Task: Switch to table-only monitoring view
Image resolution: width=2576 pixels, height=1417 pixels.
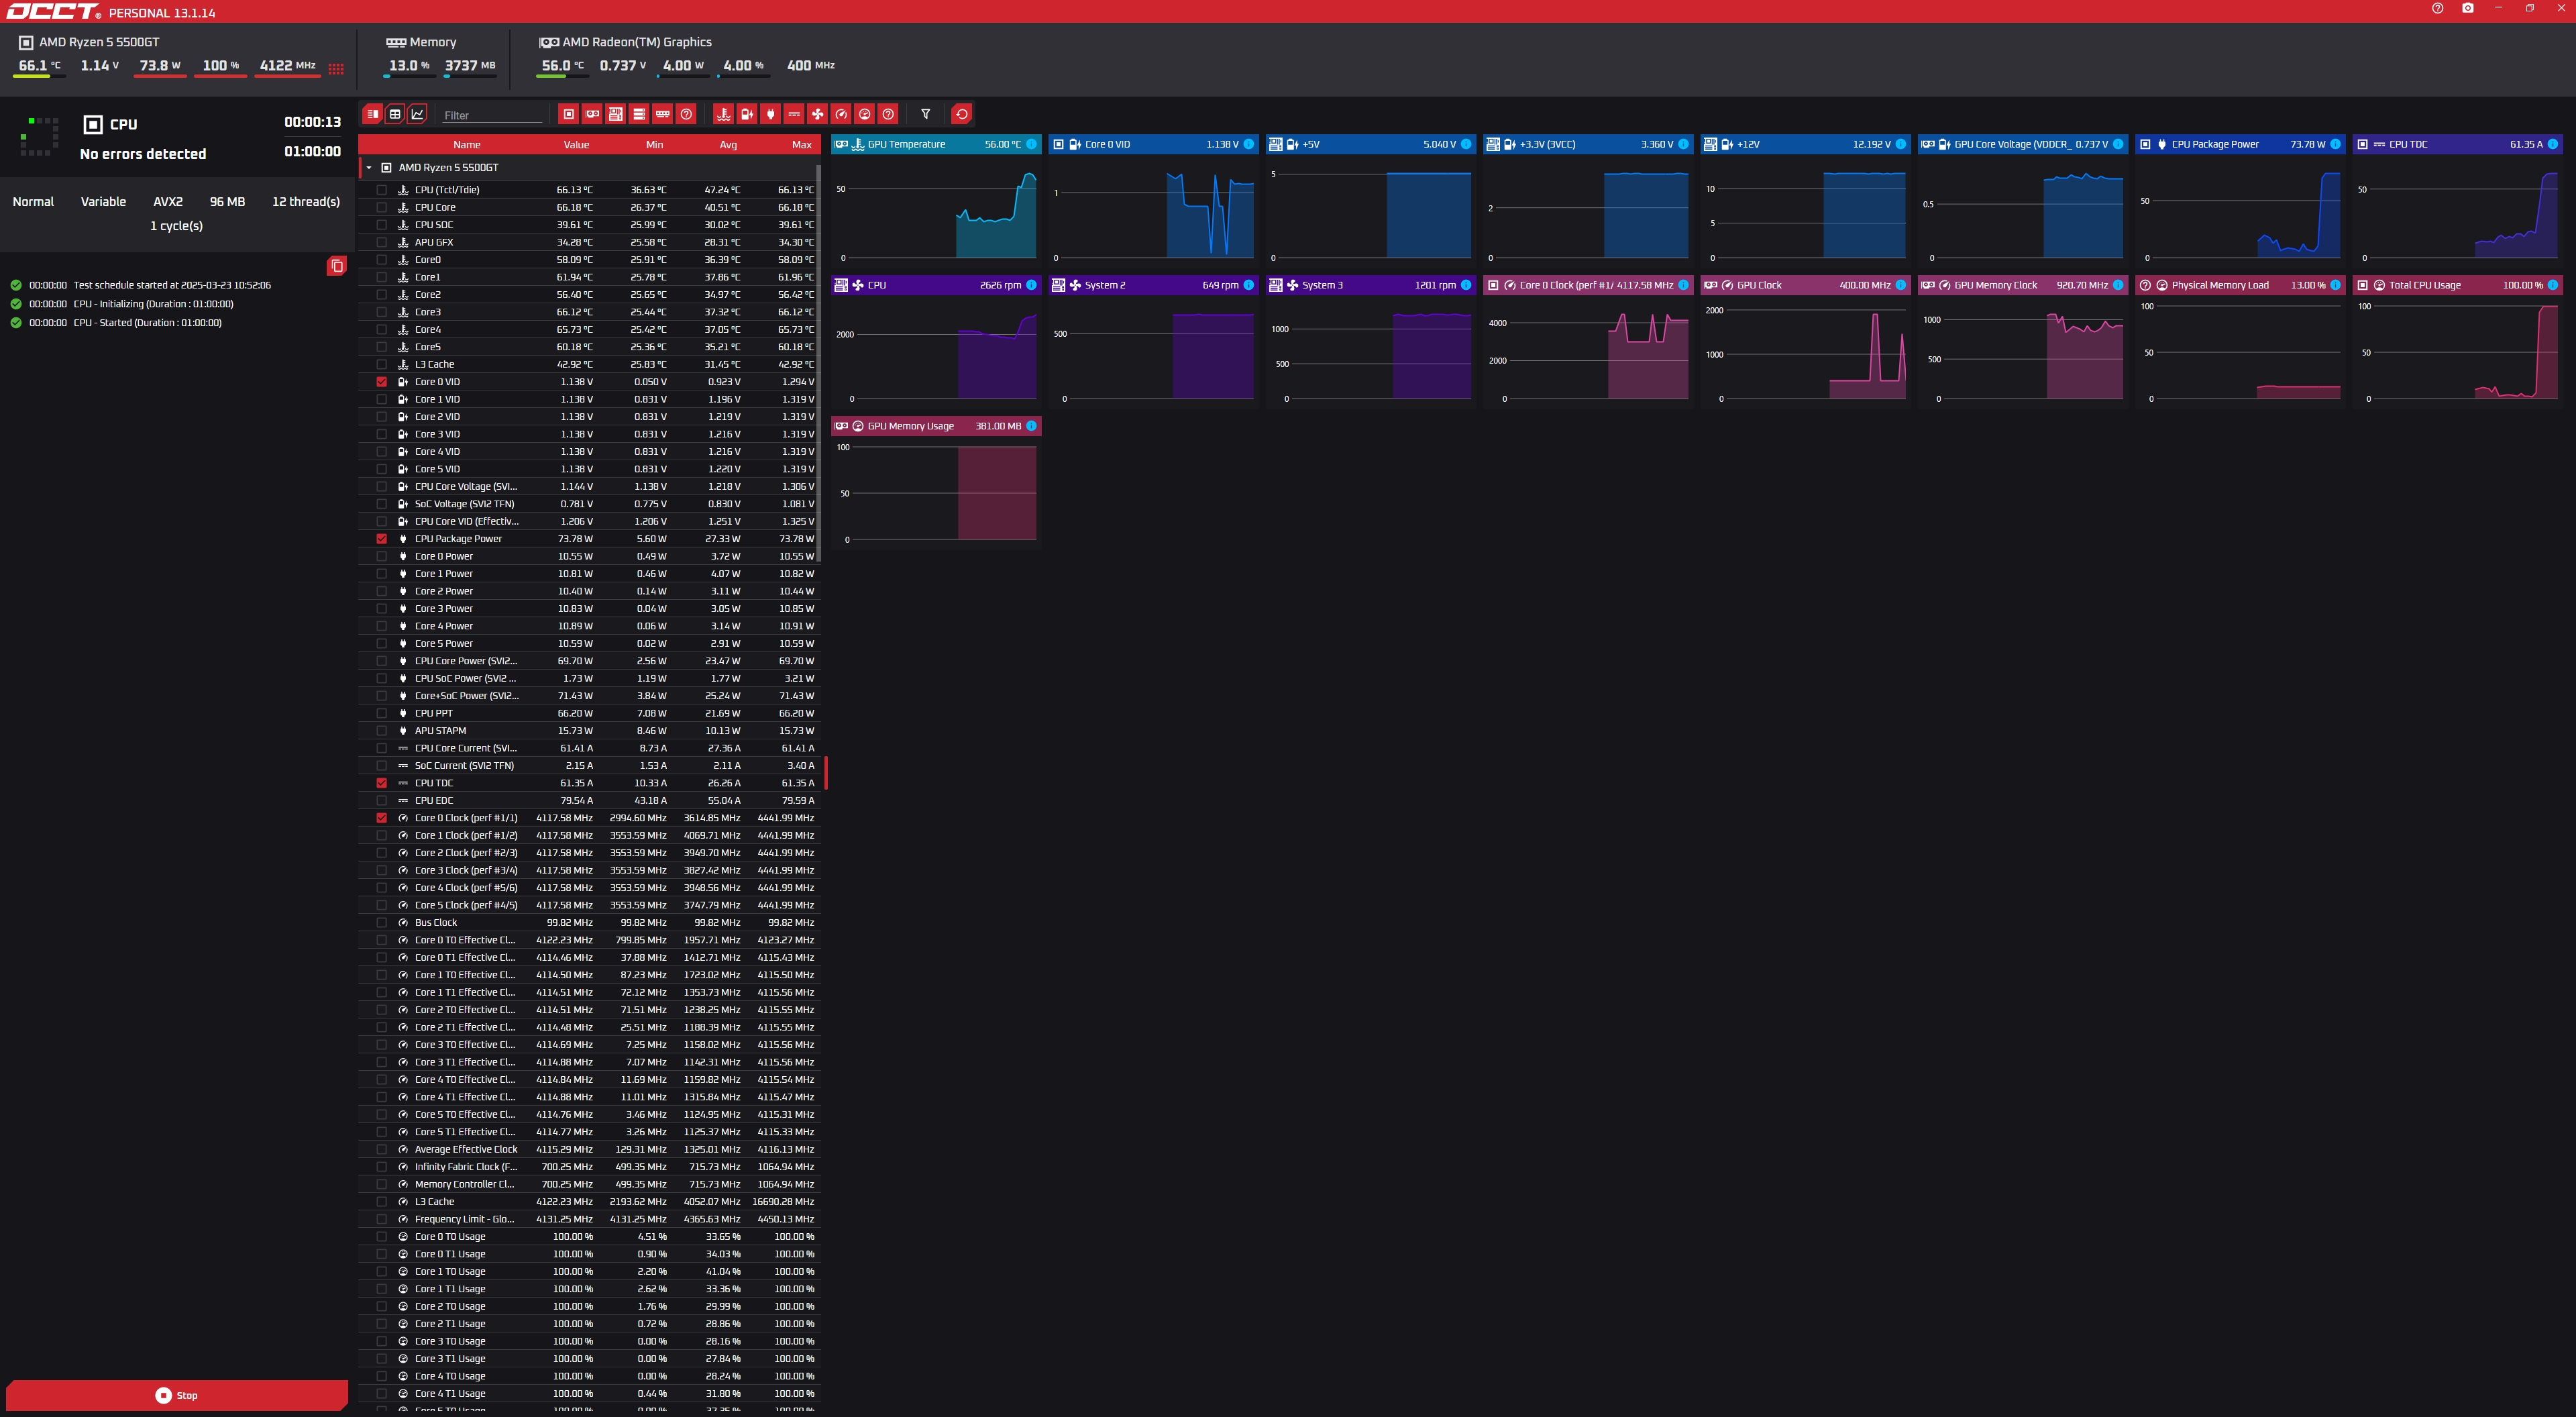Action: [x=395, y=114]
